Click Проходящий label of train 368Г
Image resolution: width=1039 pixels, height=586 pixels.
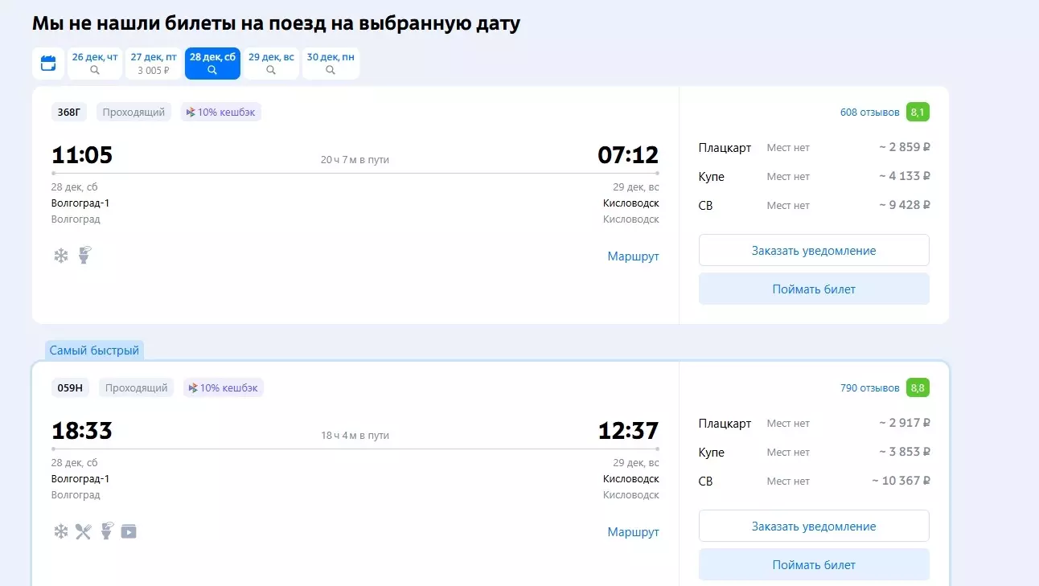click(x=133, y=113)
